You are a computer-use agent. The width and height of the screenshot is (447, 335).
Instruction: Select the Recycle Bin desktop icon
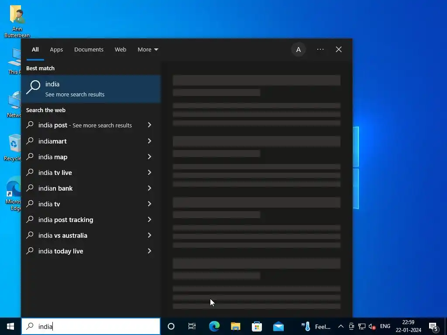tap(13, 147)
